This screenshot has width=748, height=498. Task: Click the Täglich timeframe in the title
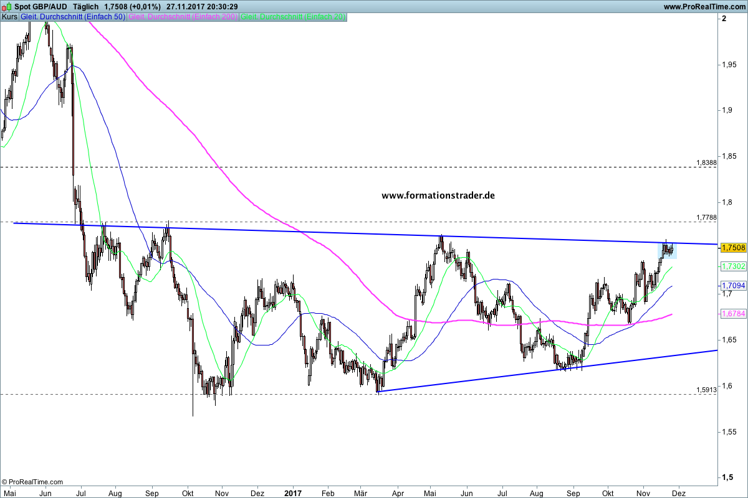point(85,6)
